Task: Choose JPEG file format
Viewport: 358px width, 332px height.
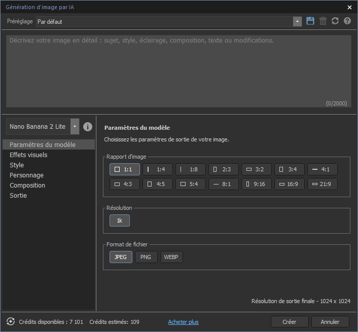Action: click(121, 257)
